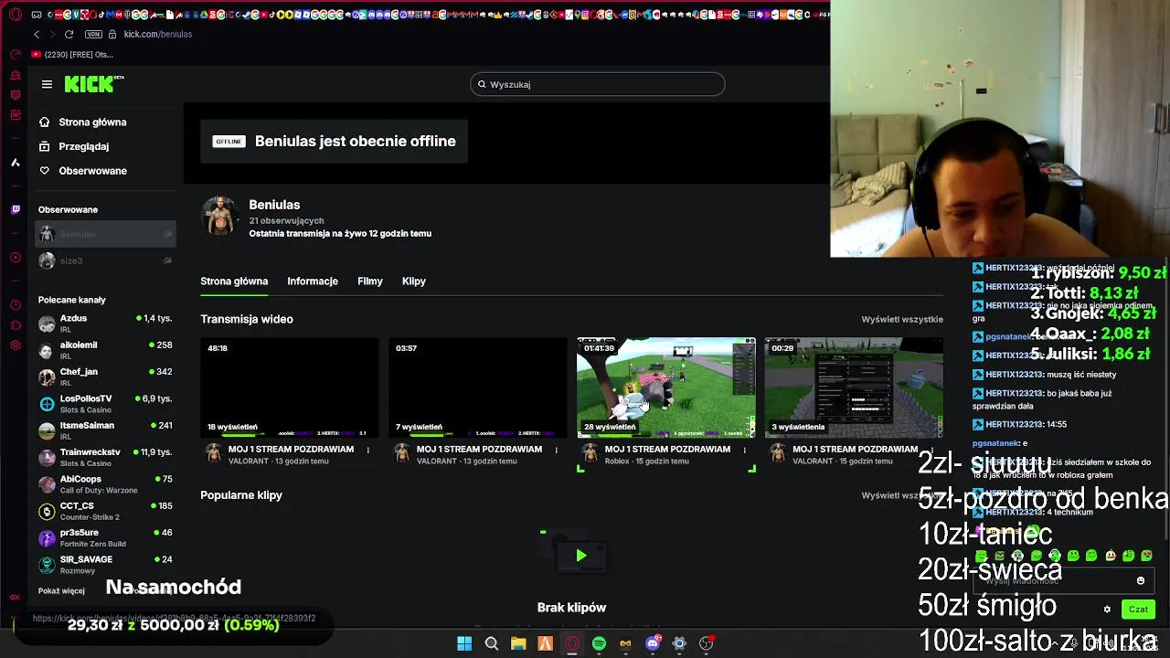Image resolution: width=1170 pixels, height=658 pixels.
Task: Switch to the Klipy tab
Action: (x=414, y=281)
